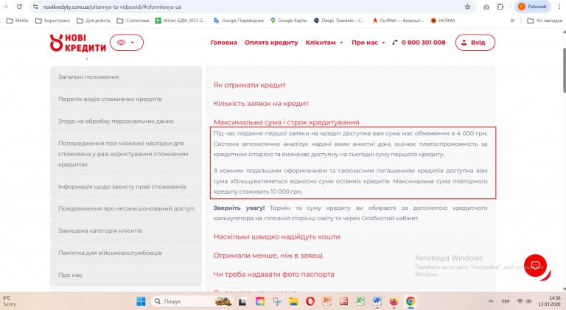
Task: Open Task View on the taskbar
Action: [242, 301]
